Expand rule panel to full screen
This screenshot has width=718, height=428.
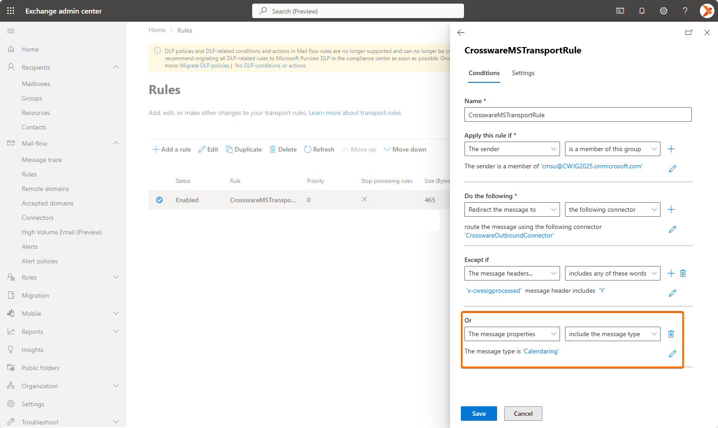tap(689, 33)
